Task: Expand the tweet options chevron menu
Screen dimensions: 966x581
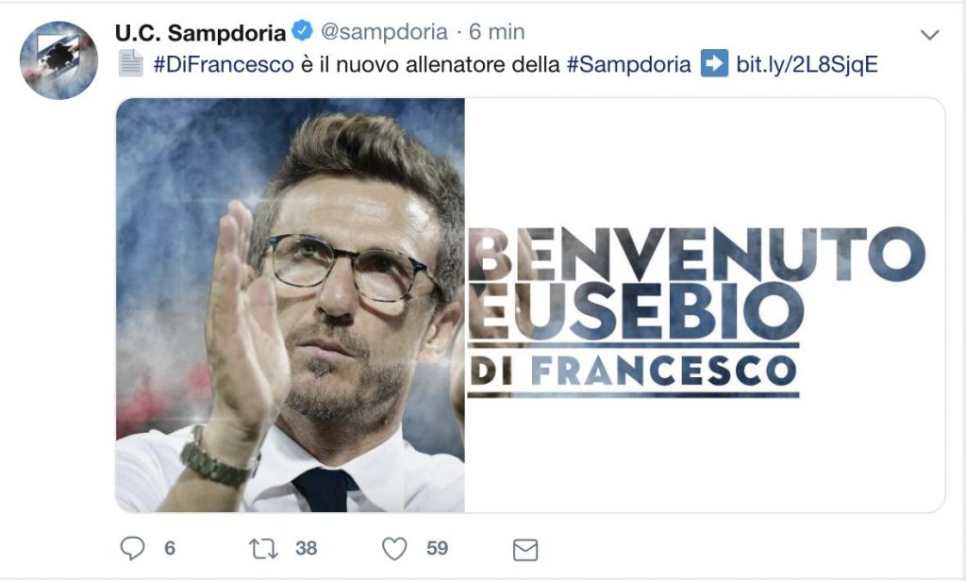Action: (929, 35)
